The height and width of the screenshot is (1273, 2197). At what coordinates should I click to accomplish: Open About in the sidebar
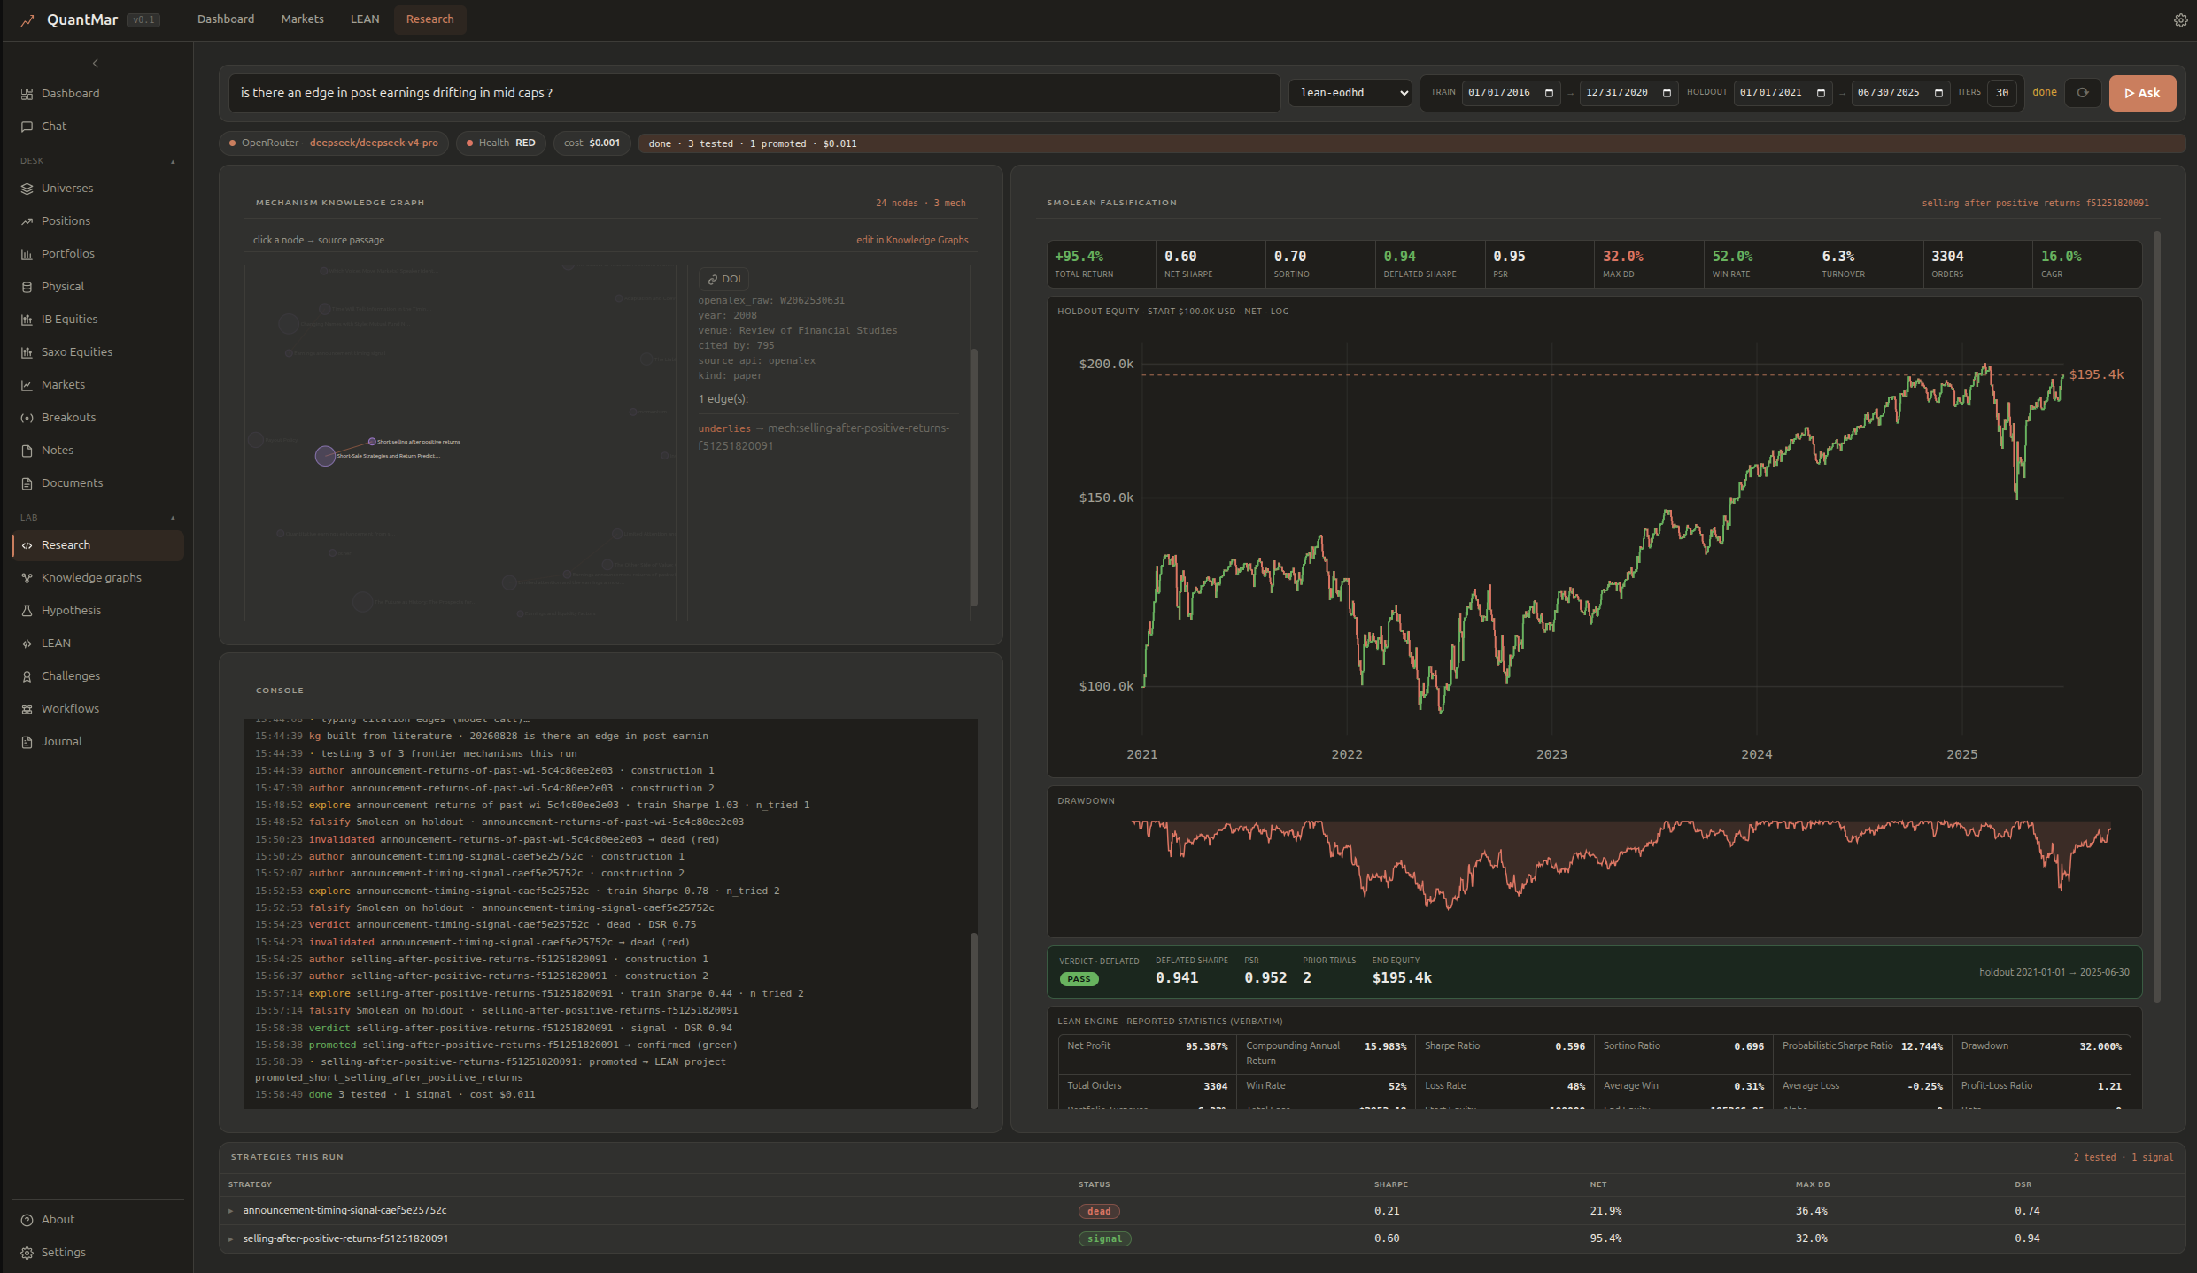pos(97,1220)
